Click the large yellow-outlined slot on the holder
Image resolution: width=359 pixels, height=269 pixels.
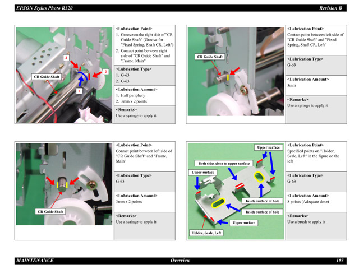tap(218, 202)
